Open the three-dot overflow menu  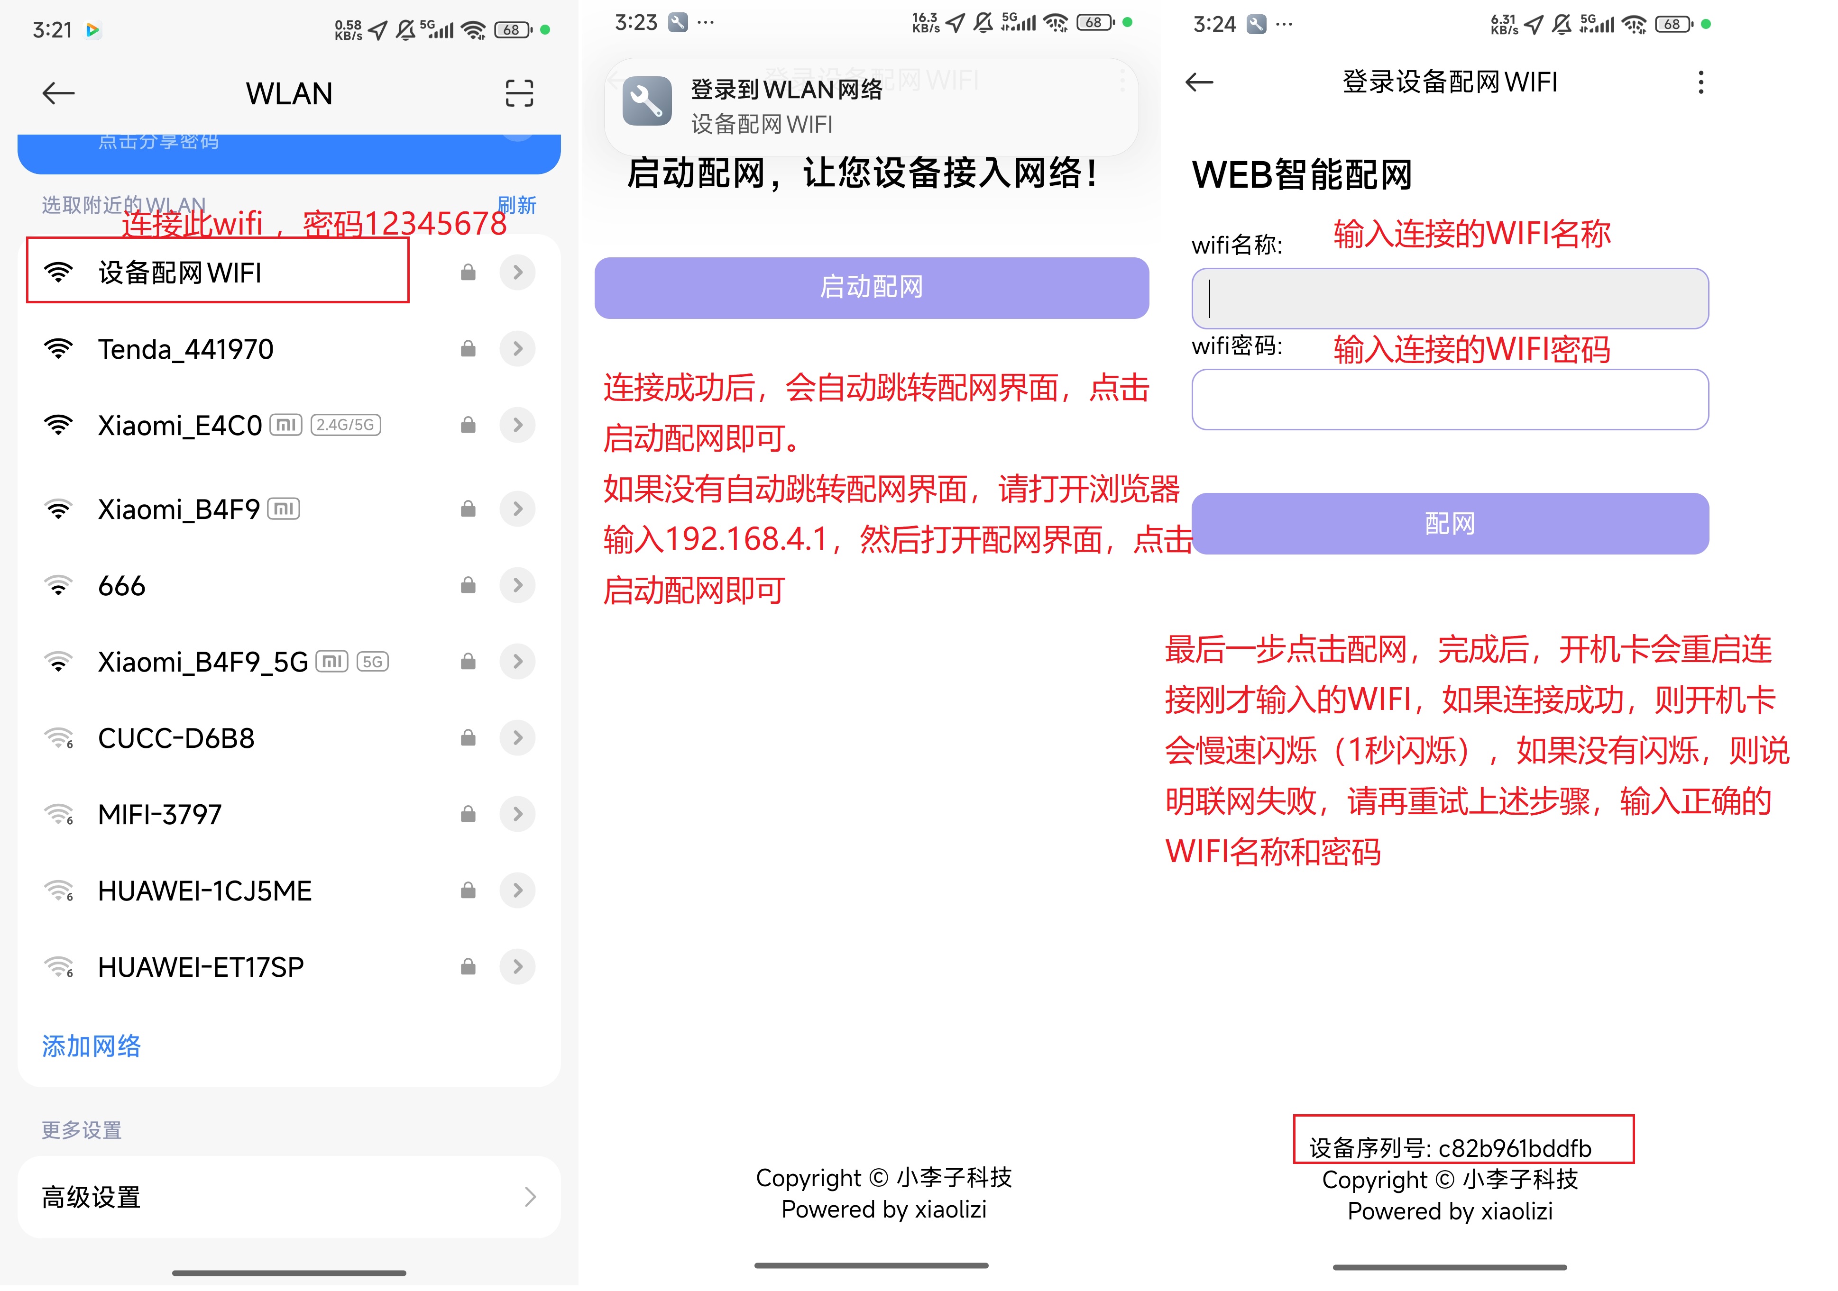[x=1700, y=82]
